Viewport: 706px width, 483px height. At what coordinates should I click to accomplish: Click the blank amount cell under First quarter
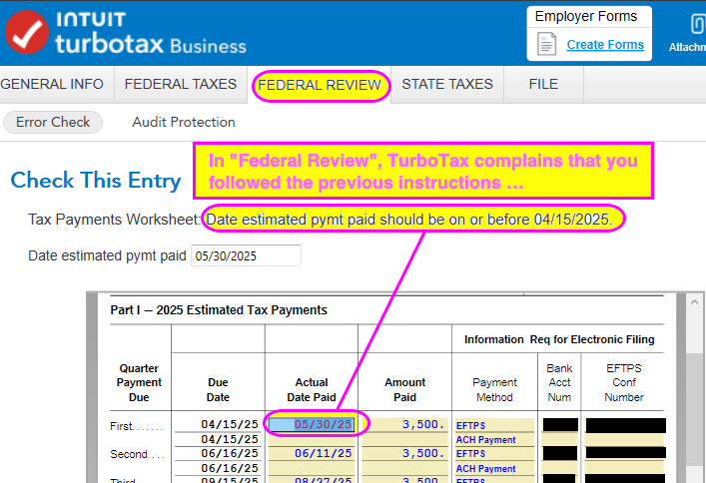tap(404, 439)
